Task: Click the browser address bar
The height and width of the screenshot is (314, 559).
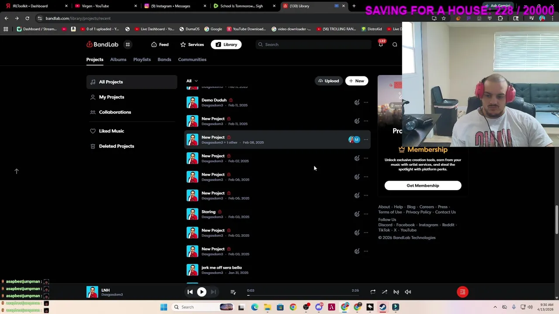Action: (x=231, y=18)
